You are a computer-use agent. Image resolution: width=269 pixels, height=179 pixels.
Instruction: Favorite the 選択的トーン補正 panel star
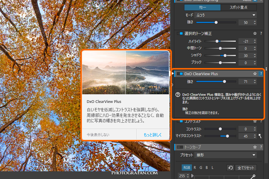pyautogui.click(x=255, y=33)
